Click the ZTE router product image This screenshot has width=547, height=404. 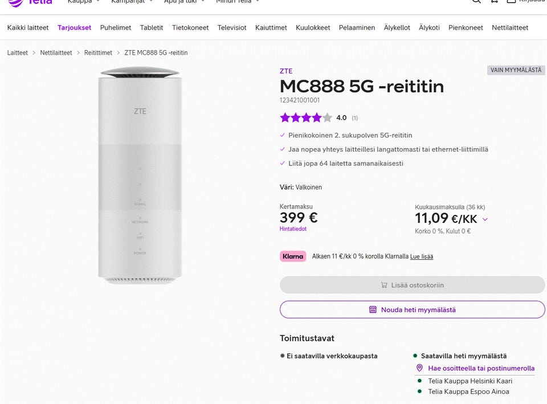pos(140,176)
